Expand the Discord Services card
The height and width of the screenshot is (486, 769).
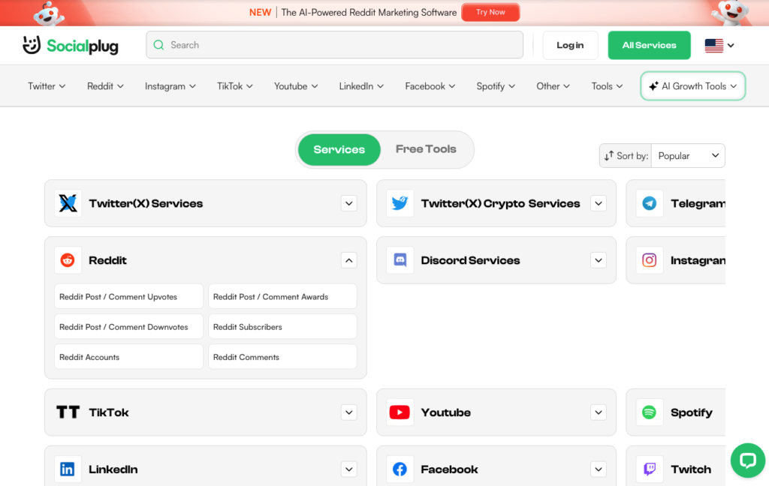click(x=599, y=260)
